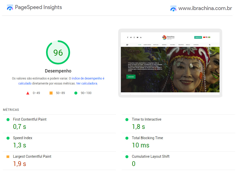Click the green status dot for Speed Index
Image resolution: width=236 pixels, height=172 pixels.
pos(8,138)
